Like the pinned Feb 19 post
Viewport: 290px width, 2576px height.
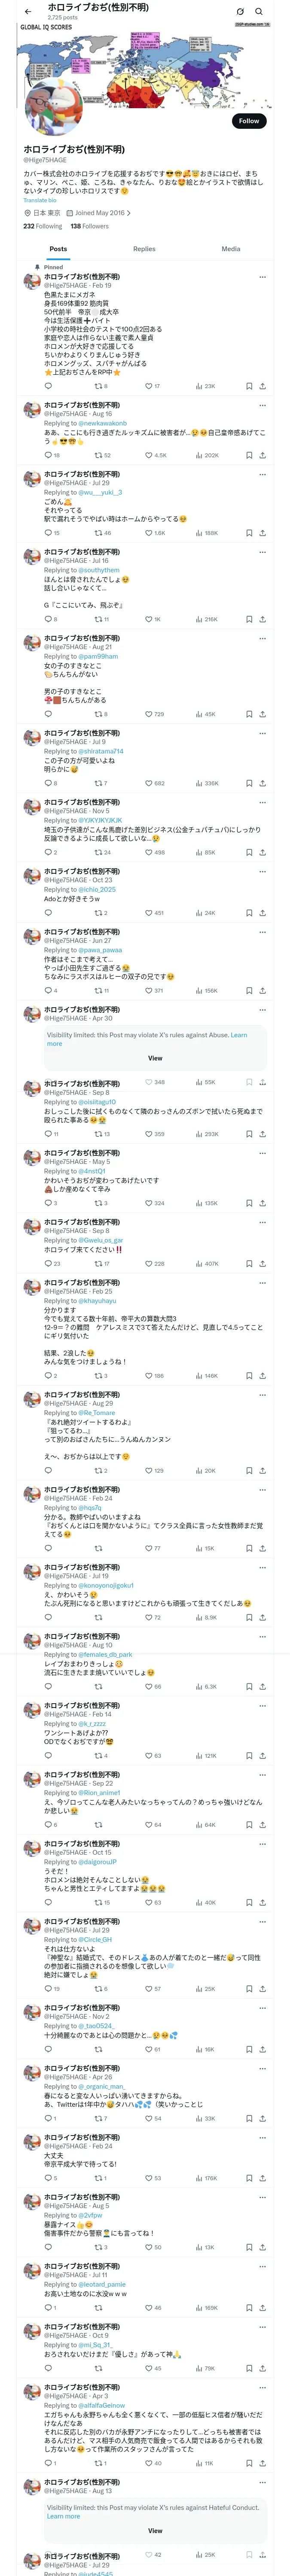149,386
